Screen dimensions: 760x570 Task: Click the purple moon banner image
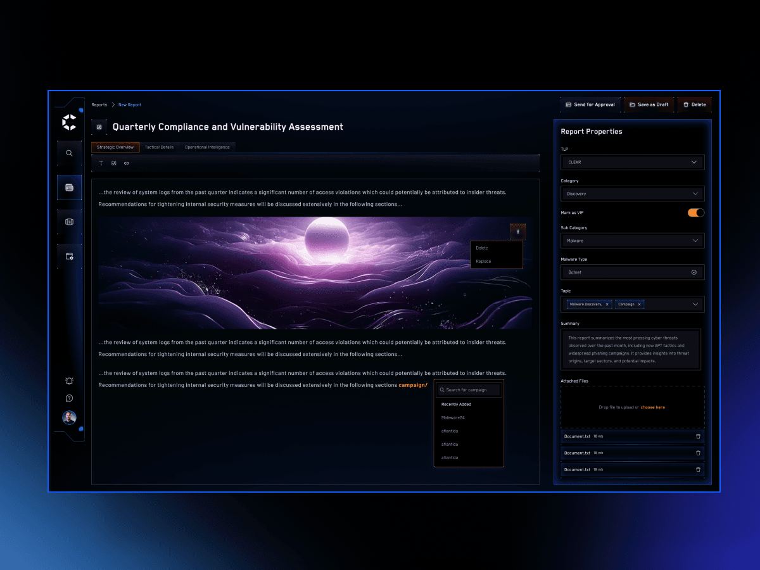[x=315, y=273]
